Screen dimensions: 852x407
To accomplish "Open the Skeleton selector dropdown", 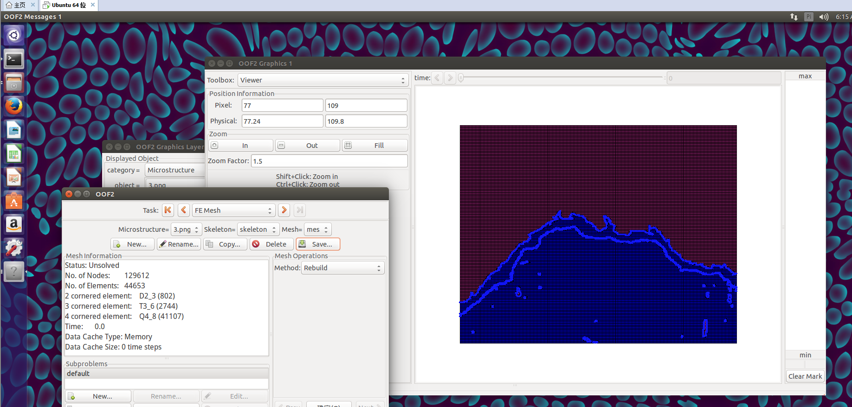I will coord(258,229).
